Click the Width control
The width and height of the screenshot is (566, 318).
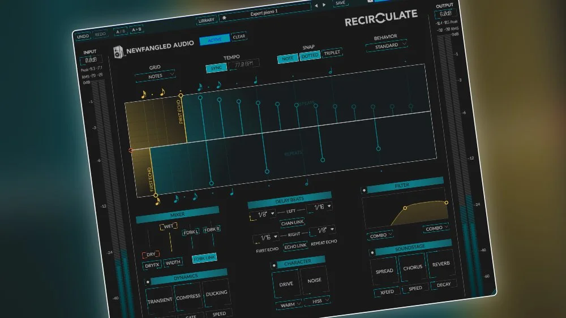coord(173,263)
